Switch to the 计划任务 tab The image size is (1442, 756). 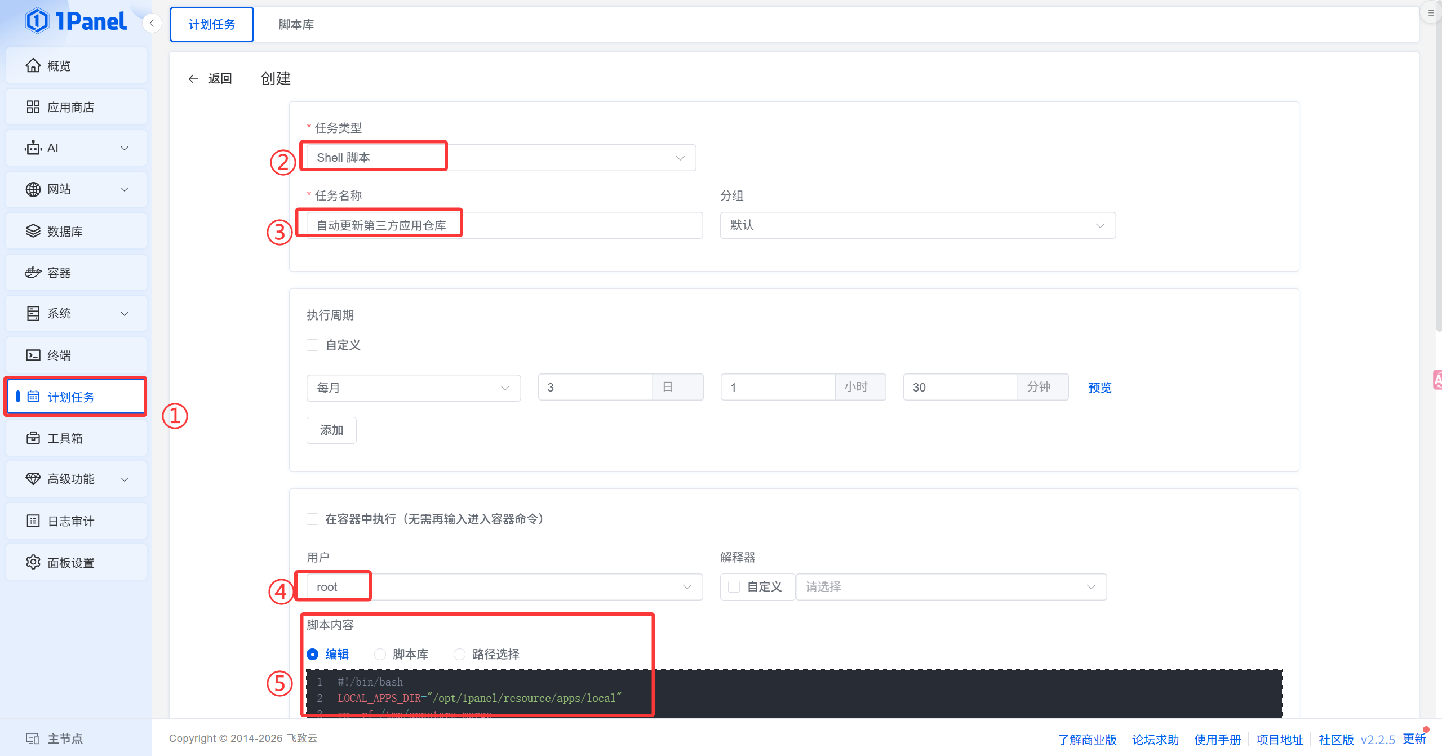pos(212,24)
